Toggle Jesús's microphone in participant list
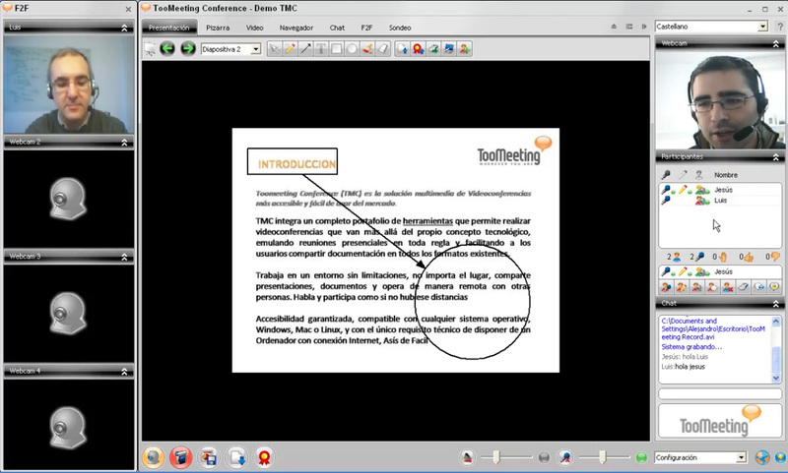This screenshot has width=788, height=473. coord(666,190)
